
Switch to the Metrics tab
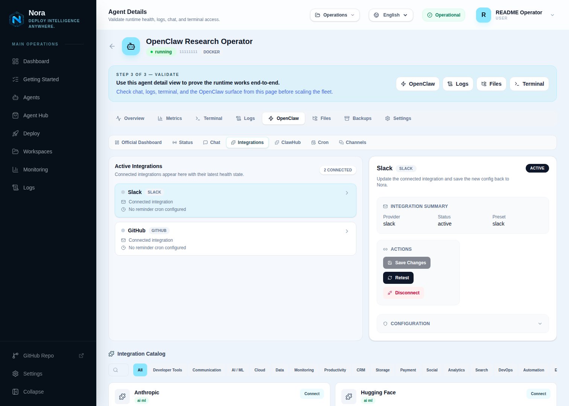coord(170,118)
